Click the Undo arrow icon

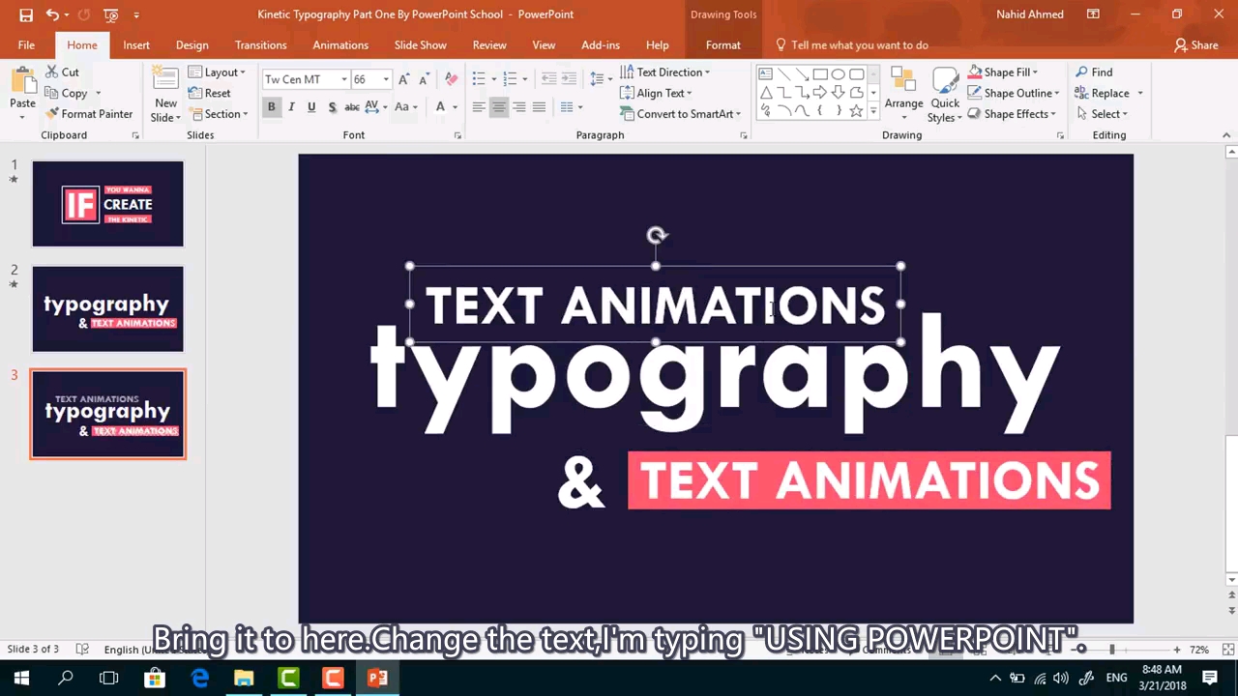coord(52,14)
